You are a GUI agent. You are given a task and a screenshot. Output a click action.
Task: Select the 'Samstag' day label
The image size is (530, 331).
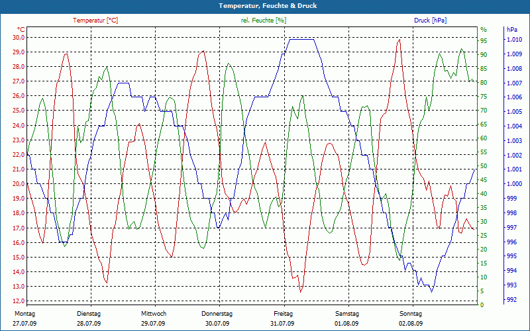(347, 314)
